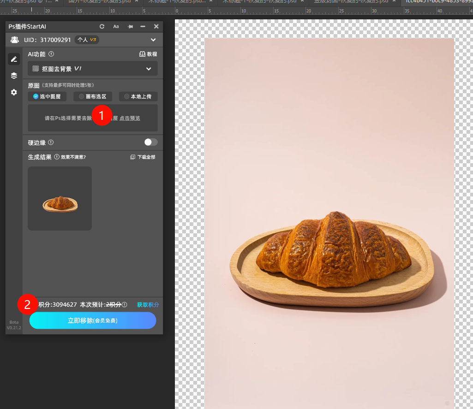The height and width of the screenshot is (409, 473).
Task: Pin the StartAI plugin panel
Action: pyautogui.click(x=130, y=27)
